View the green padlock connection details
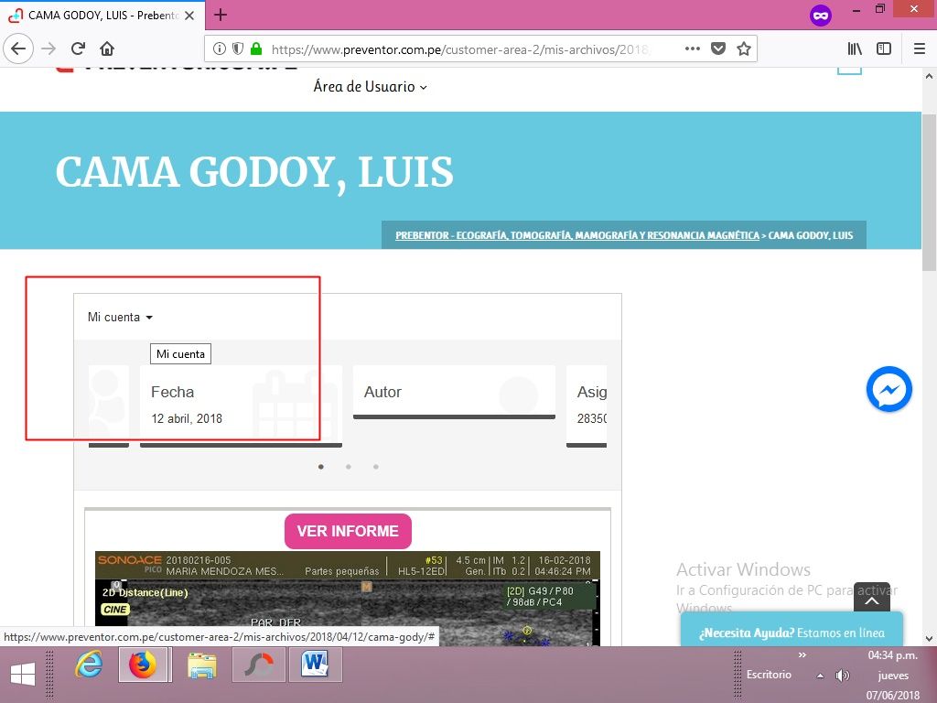 click(256, 49)
